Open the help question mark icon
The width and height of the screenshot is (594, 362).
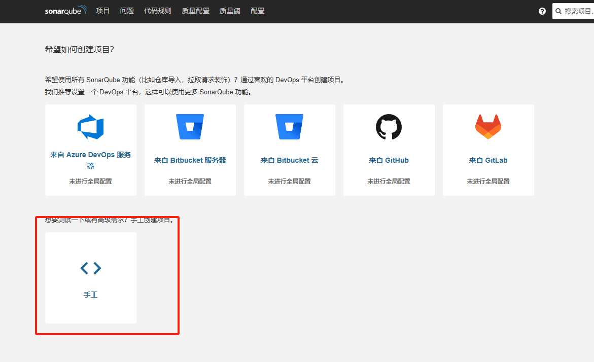(x=542, y=11)
